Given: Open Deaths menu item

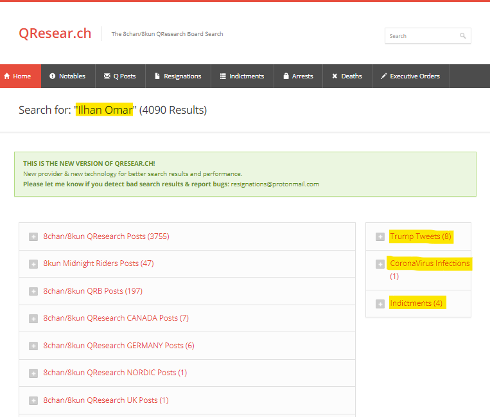Looking at the screenshot, I should (x=347, y=76).
